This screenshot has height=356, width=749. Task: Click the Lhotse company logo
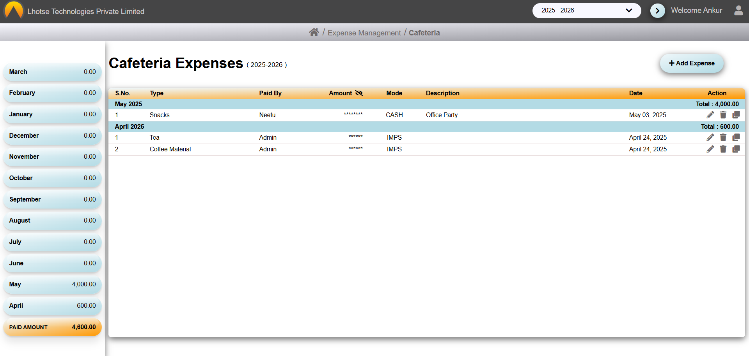(x=14, y=10)
